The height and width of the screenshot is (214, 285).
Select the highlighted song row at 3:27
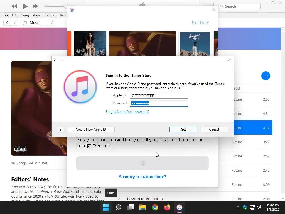[x=253, y=128]
